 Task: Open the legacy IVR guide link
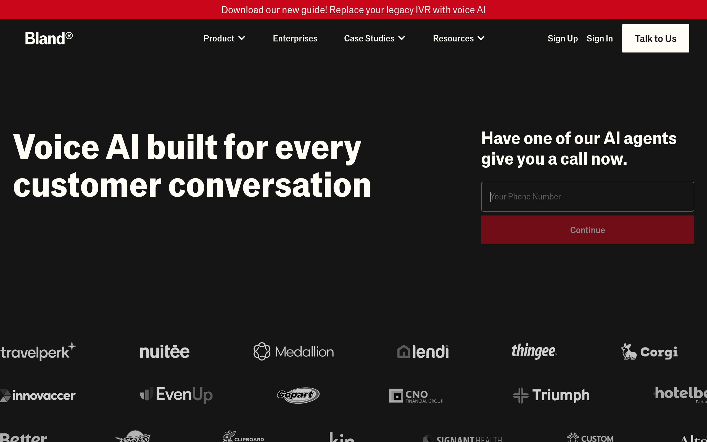407,10
